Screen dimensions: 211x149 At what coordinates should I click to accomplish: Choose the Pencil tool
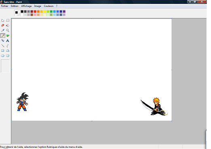[x=2, y=36]
